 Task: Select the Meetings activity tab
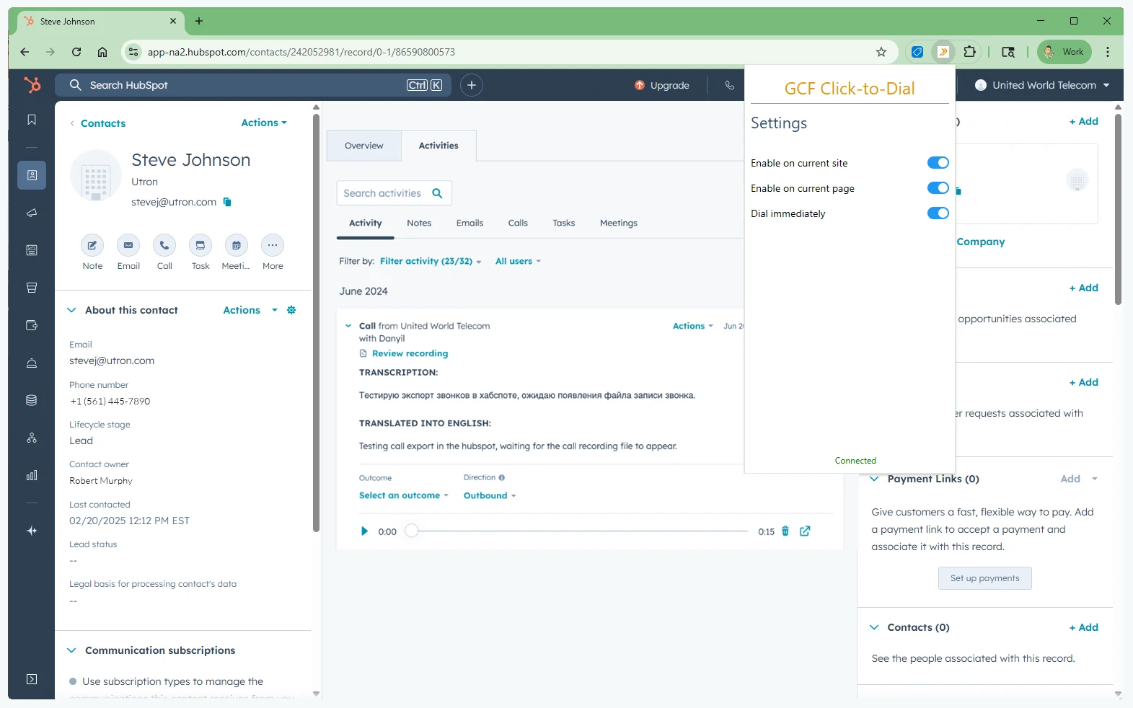[619, 223]
